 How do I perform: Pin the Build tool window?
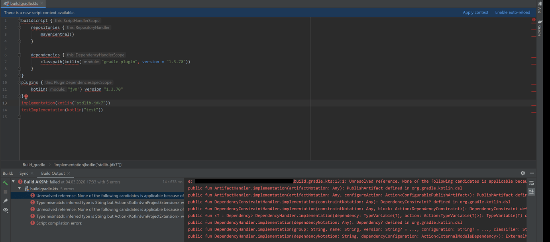tap(6, 201)
